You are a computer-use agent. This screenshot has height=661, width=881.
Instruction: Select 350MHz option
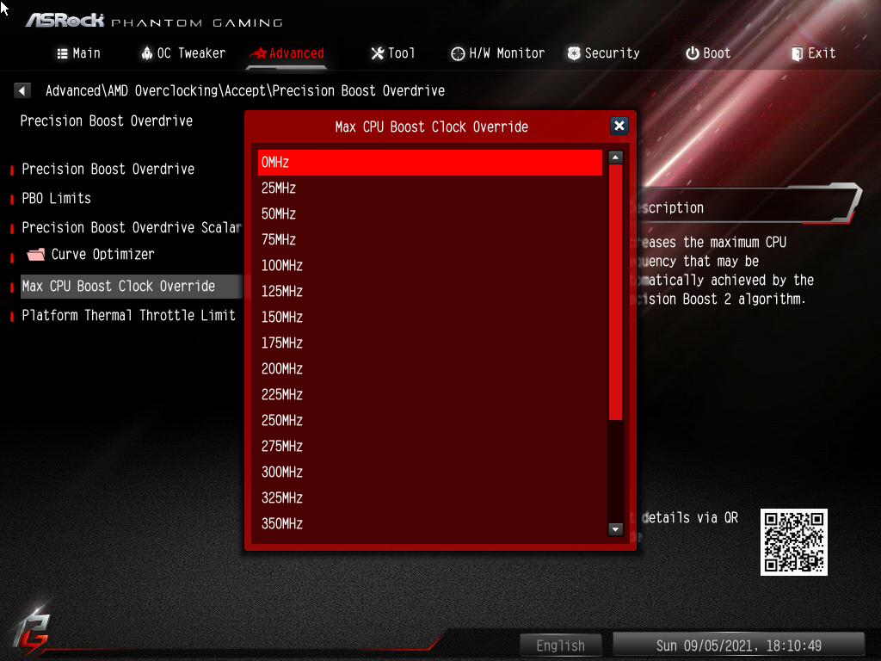click(430, 524)
